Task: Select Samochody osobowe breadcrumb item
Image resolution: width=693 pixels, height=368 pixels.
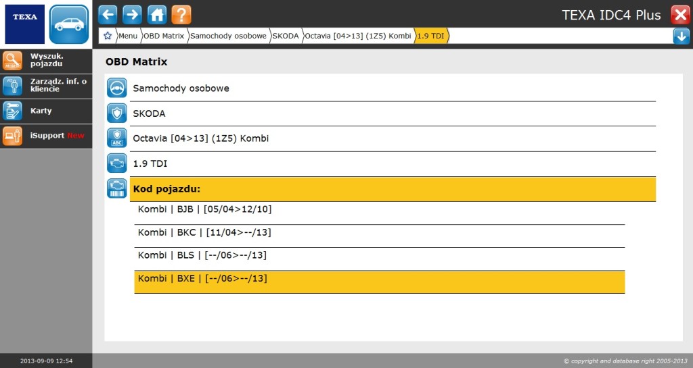Action: (228, 36)
